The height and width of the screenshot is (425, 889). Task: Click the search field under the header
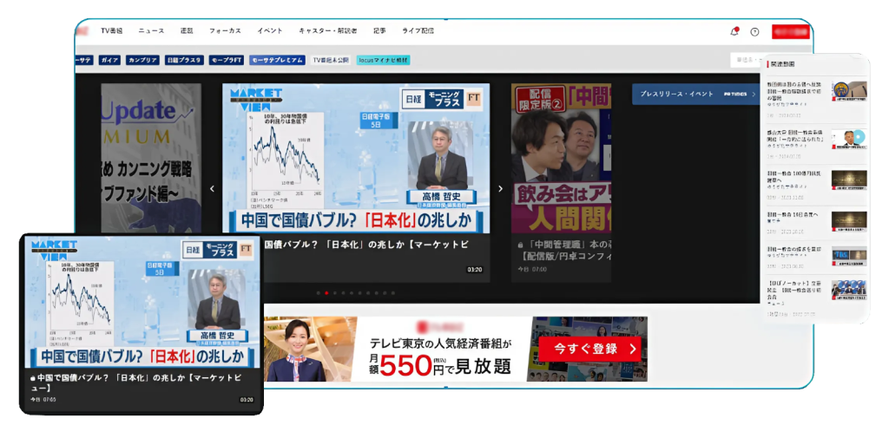(746, 60)
